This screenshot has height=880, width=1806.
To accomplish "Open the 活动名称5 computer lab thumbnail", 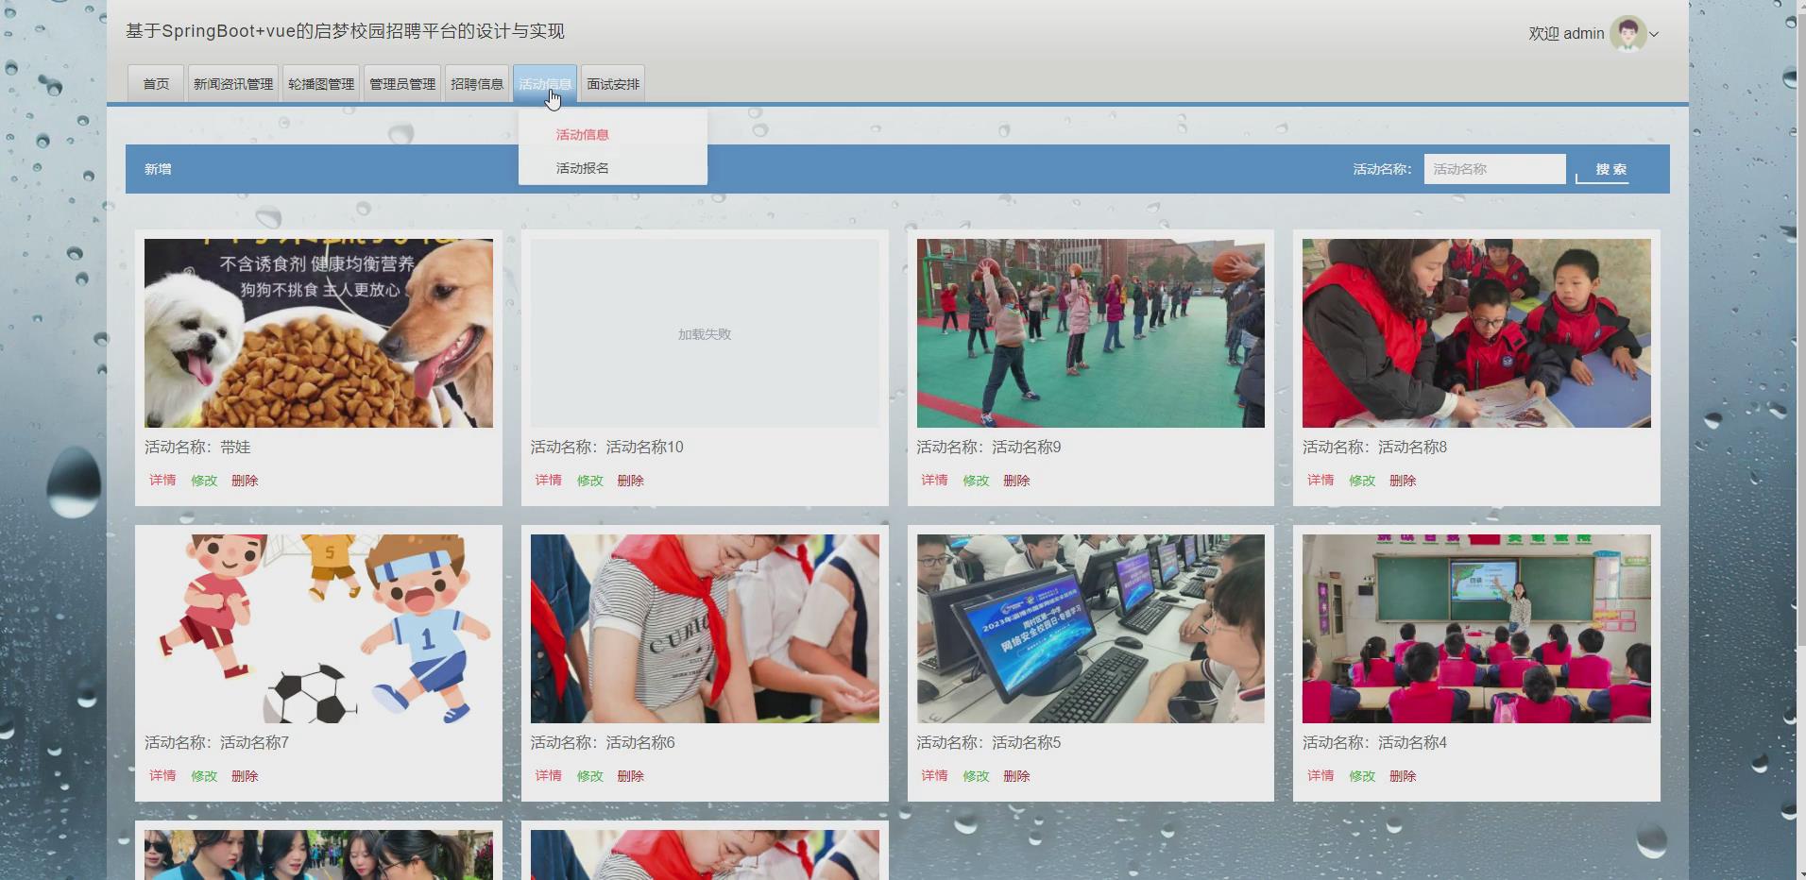I will (x=1091, y=629).
